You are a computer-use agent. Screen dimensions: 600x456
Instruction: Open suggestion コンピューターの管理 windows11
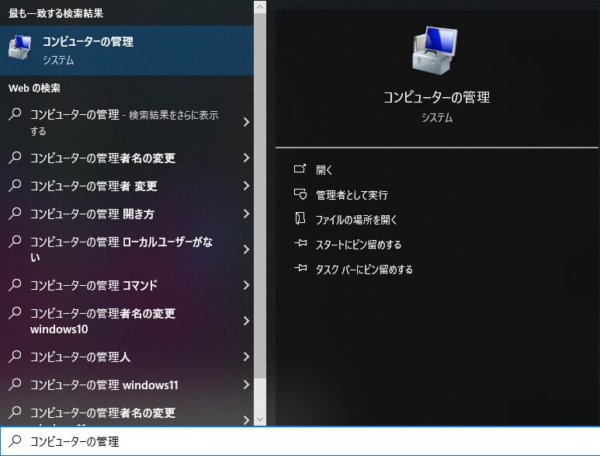127,385
